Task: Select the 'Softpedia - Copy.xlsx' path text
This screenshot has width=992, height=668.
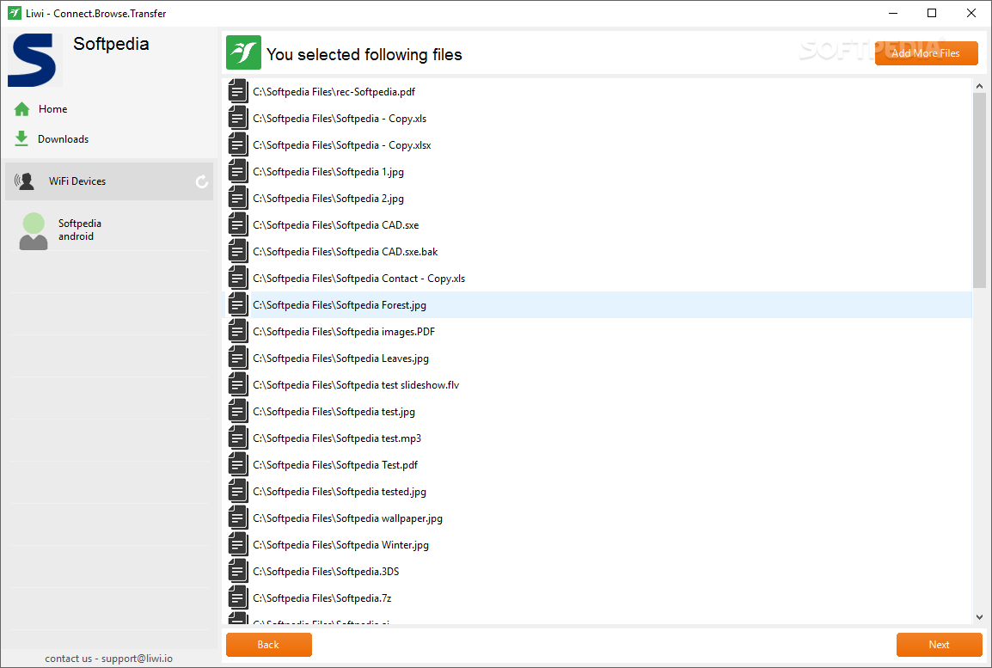Action: [341, 144]
